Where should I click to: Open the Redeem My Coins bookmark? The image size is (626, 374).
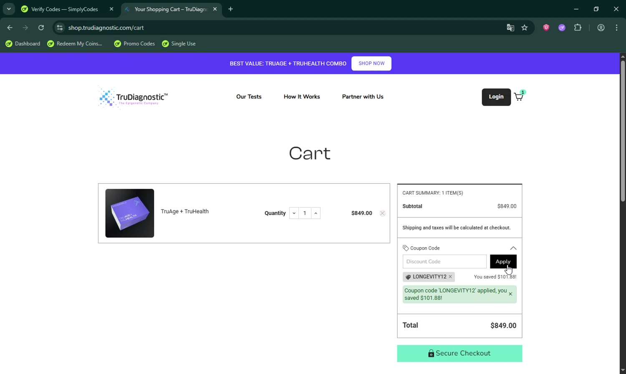75,44
